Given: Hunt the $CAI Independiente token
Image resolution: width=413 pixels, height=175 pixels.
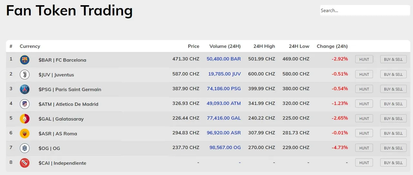Looking at the screenshot, I should click(364, 162).
